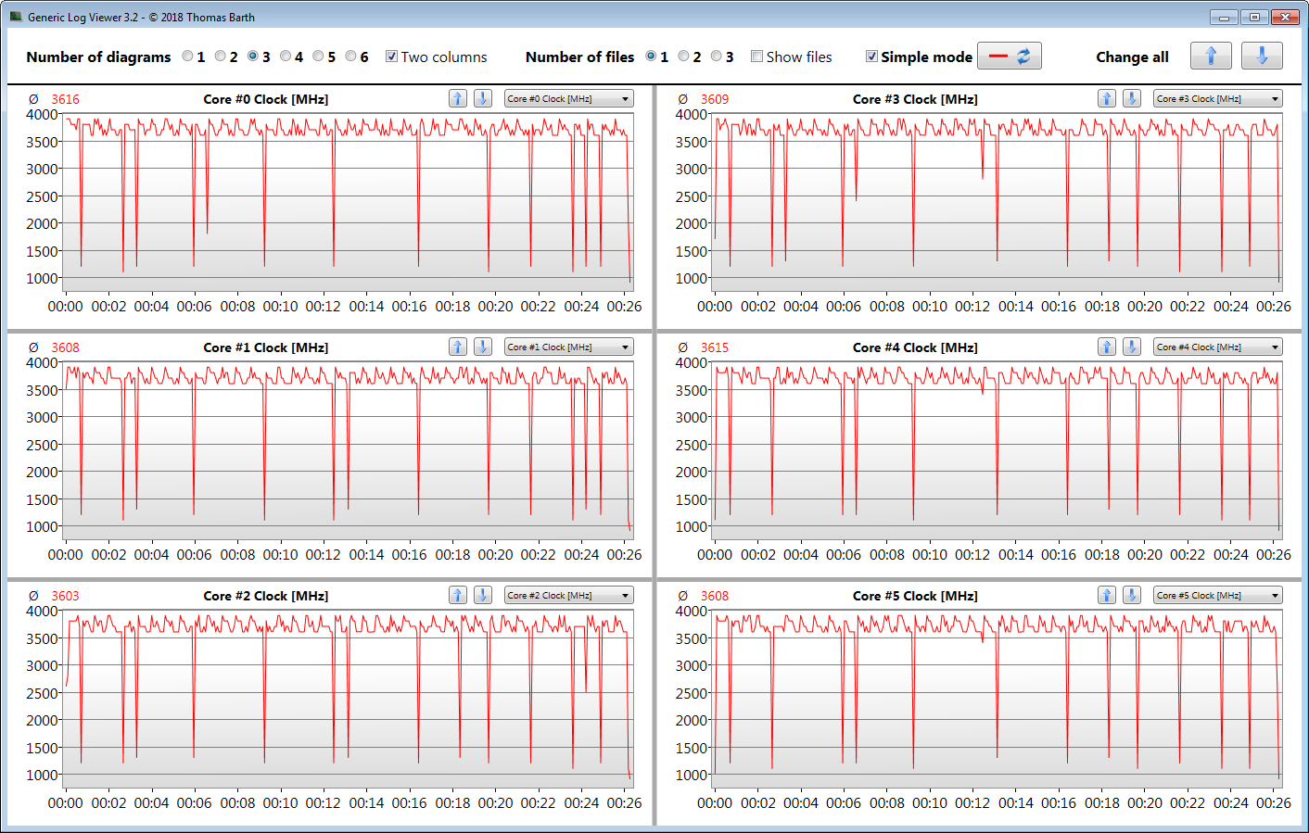
Task: Click the up arrow in Core #5 Clock panel
Action: (1107, 595)
